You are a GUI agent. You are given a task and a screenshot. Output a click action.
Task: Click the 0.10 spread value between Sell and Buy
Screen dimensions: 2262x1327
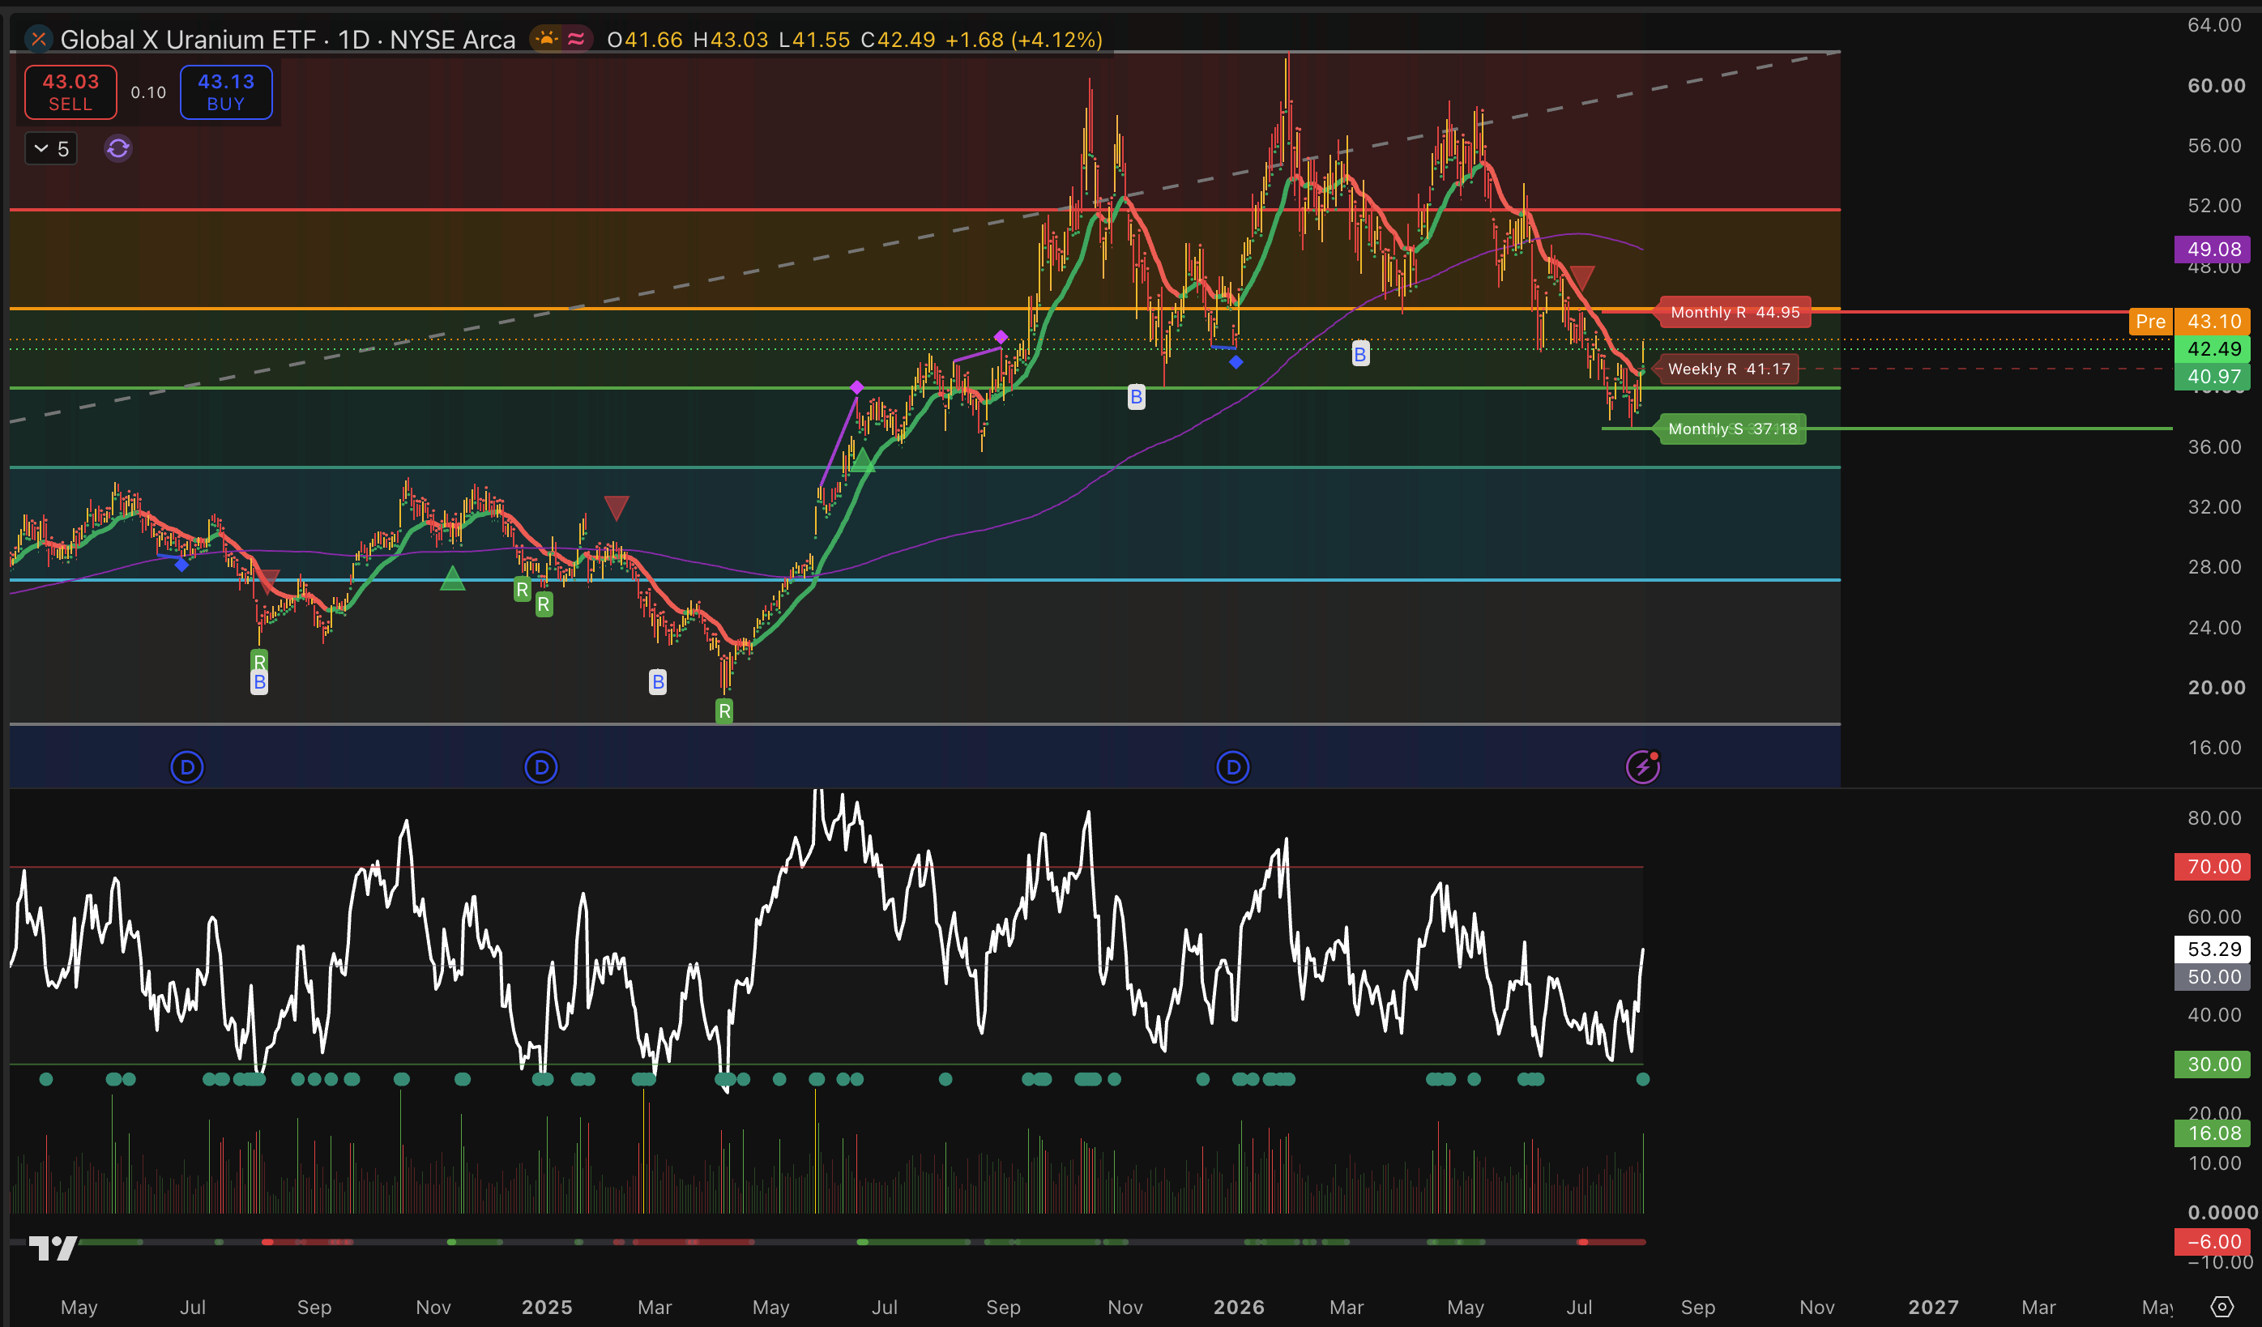(148, 92)
